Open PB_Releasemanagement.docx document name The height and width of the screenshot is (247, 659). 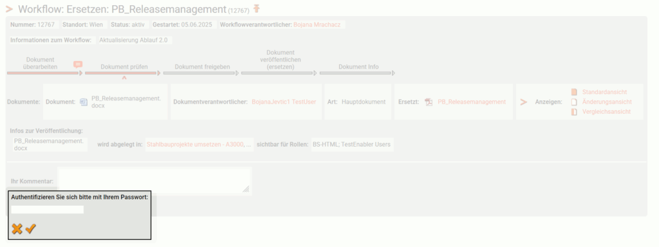[126, 102]
